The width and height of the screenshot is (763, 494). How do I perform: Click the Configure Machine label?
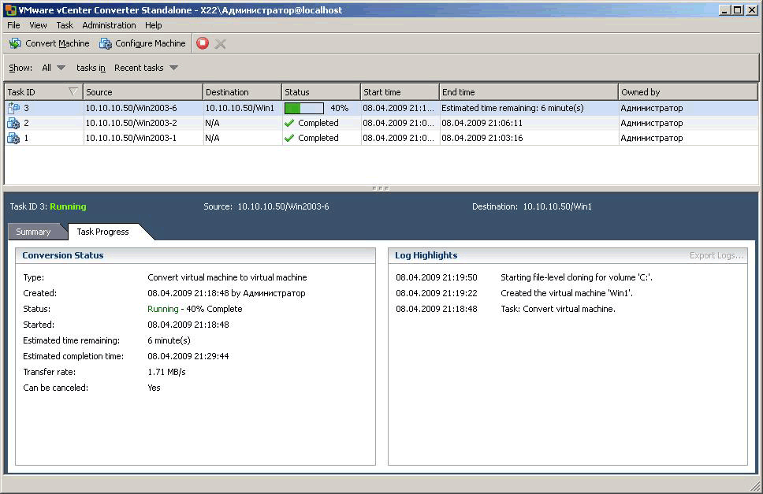(x=151, y=43)
